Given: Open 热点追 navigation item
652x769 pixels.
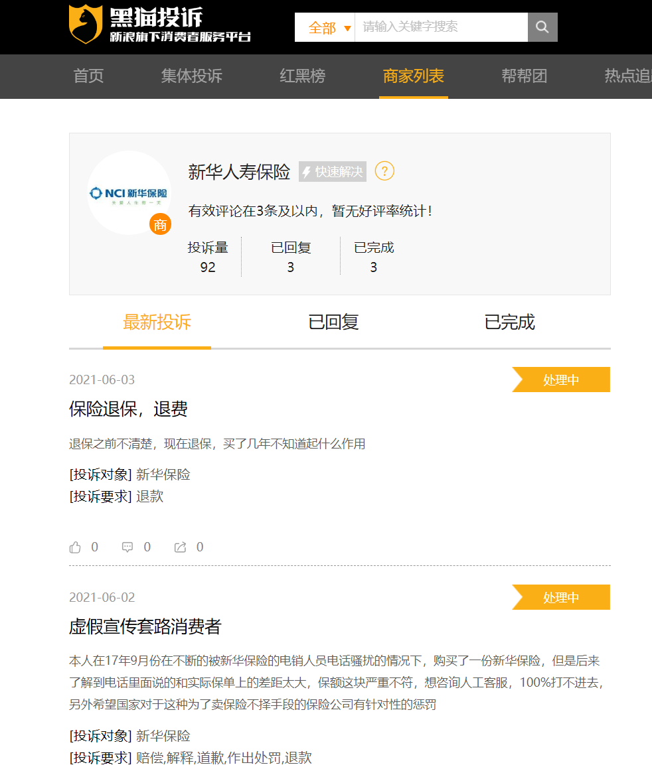Looking at the screenshot, I should point(628,76).
